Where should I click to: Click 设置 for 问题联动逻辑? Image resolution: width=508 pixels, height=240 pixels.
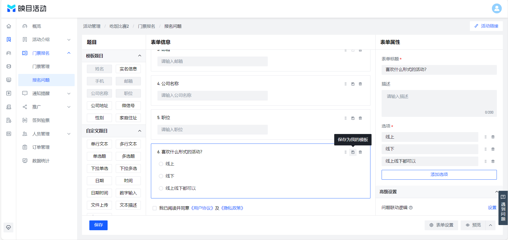[492, 208]
